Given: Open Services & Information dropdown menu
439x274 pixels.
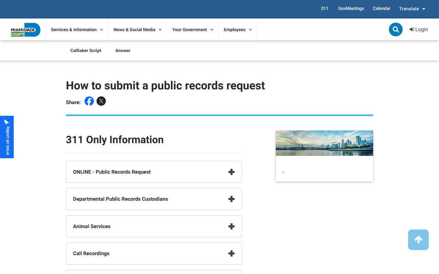Looking at the screenshot, I should coord(77,30).
